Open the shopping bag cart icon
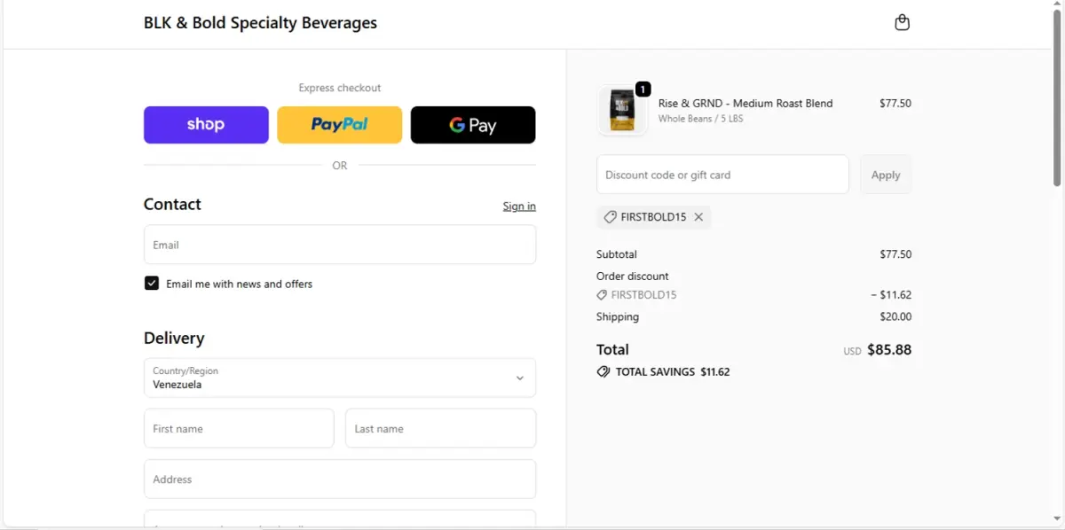Viewport: 1065px width, 530px height. (902, 23)
